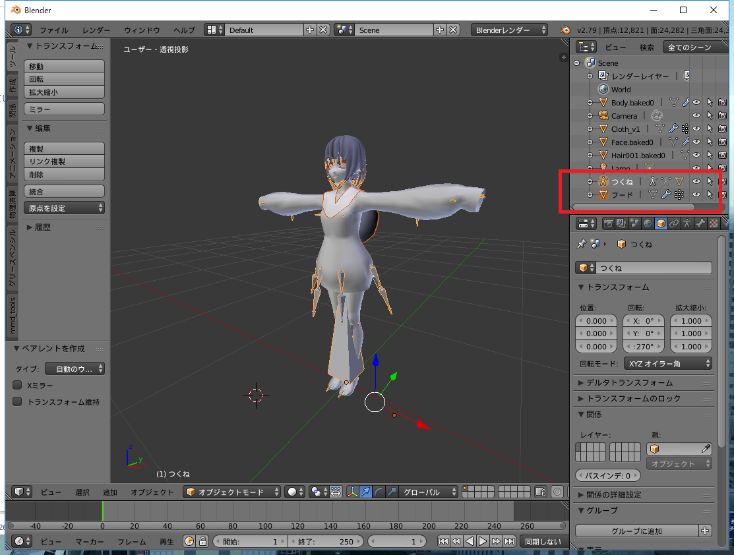
Task: Select the rotate manipulator arc icon
Action: pyautogui.click(x=379, y=492)
